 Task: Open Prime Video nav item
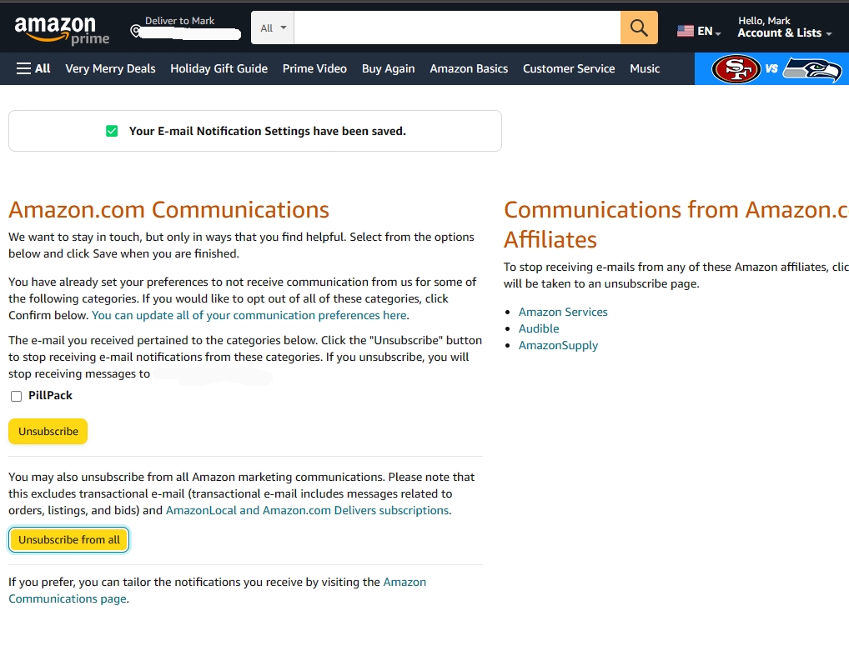point(314,68)
